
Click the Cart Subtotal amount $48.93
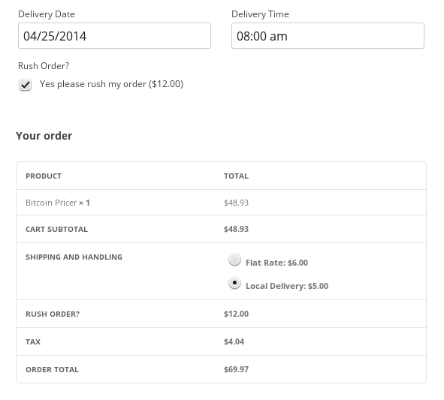tap(236, 229)
